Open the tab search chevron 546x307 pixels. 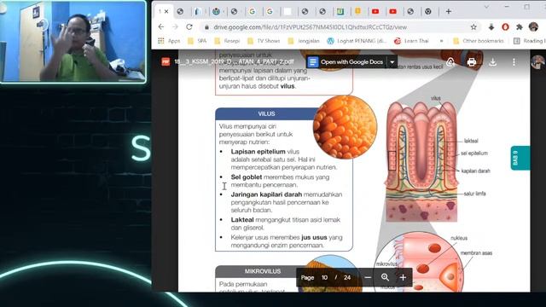[486, 7]
